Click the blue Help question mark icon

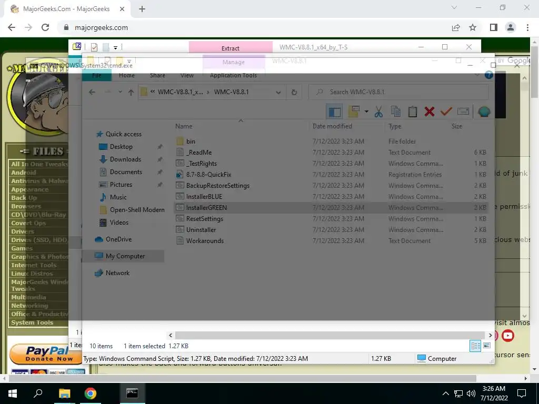pyautogui.click(x=488, y=75)
